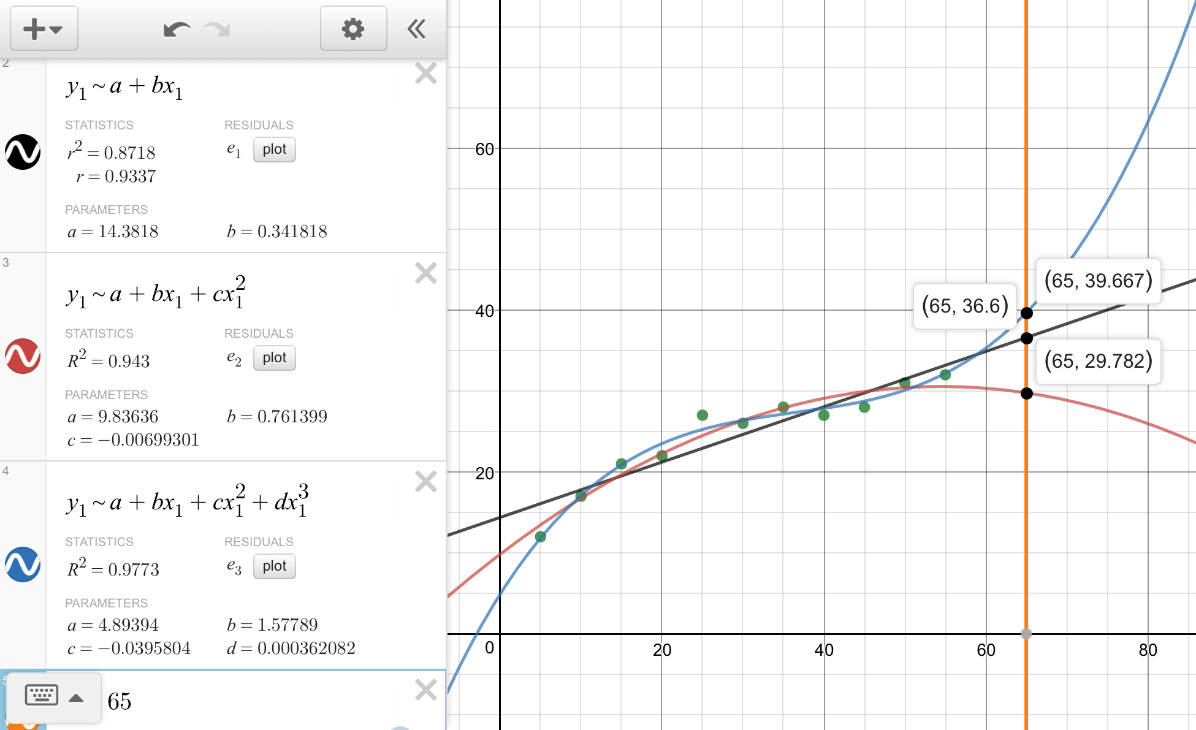Undo the last action
This screenshot has width=1196, height=730.
[177, 29]
